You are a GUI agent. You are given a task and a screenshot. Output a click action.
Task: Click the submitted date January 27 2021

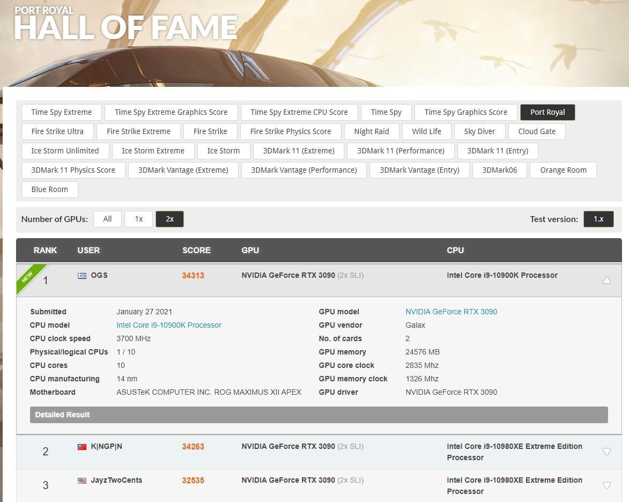144,312
